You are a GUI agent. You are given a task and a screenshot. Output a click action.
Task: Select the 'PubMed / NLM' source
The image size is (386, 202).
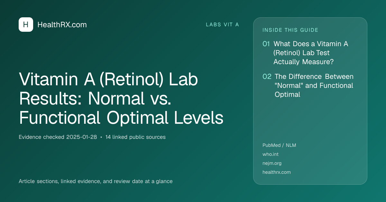tap(279, 145)
